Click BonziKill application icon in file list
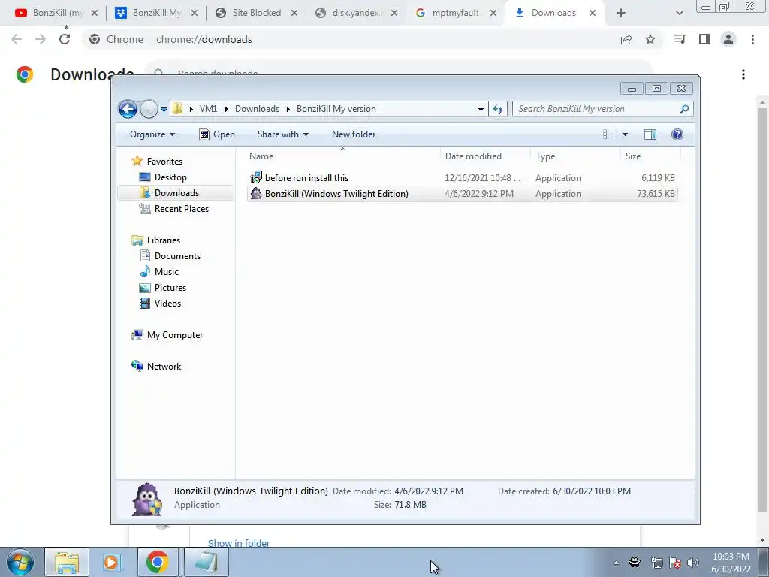Image resolution: width=769 pixels, height=577 pixels. pyautogui.click(x=256, y=193)
